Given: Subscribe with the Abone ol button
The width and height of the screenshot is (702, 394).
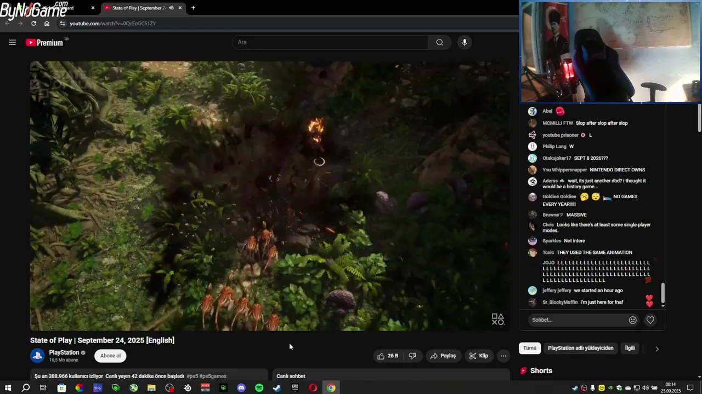Looking at the screenshot, I should 110,356.
